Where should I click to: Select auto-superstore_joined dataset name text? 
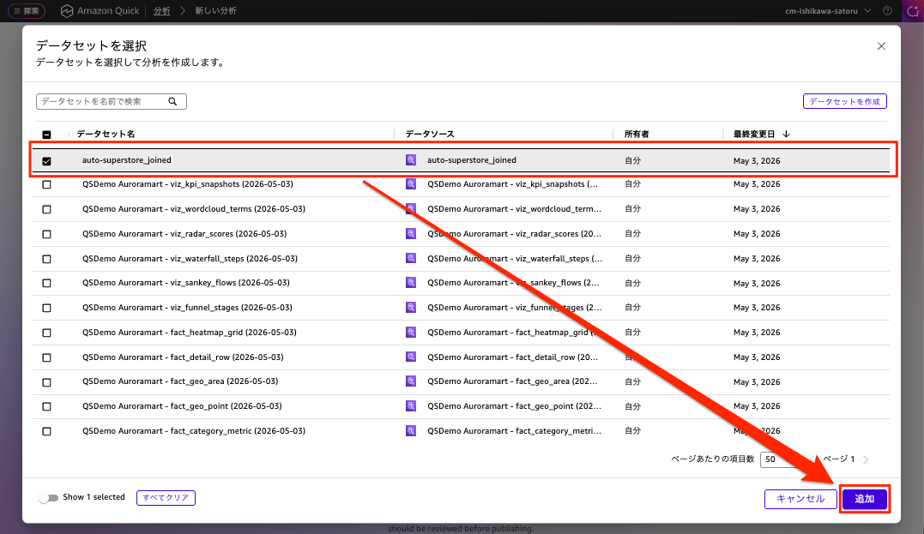coord(127,160)
